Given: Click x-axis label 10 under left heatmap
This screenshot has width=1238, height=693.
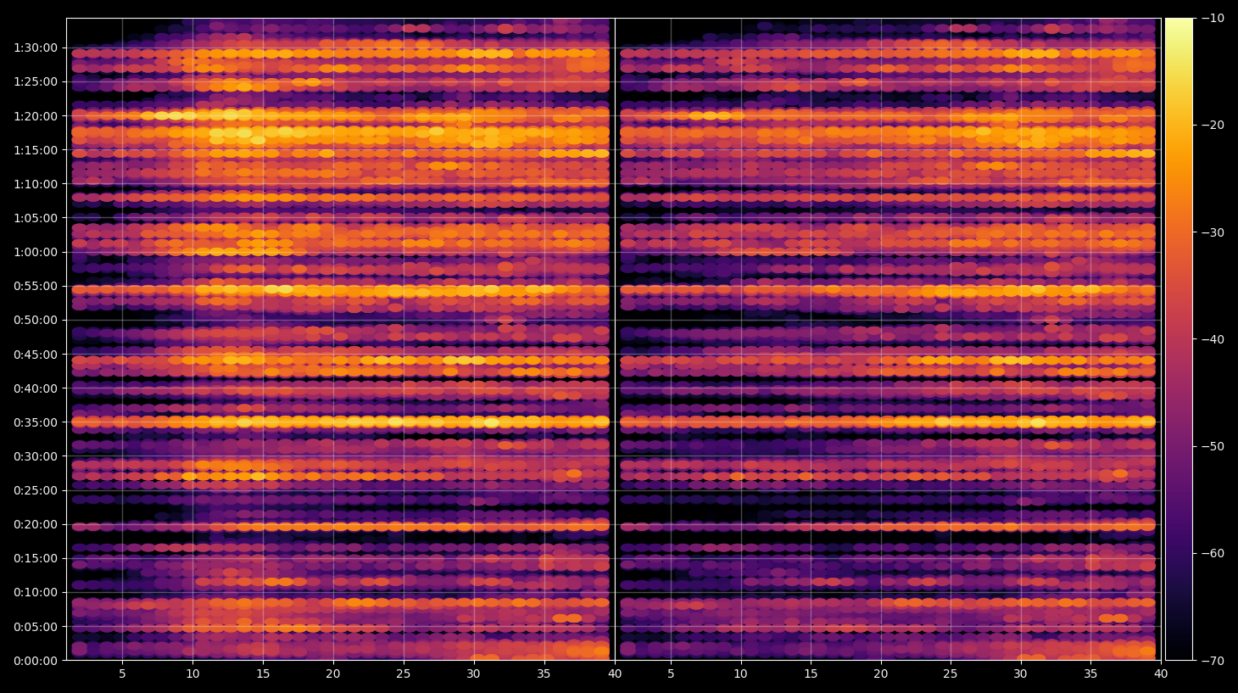Looking at the screenshot, I should 192,674.
